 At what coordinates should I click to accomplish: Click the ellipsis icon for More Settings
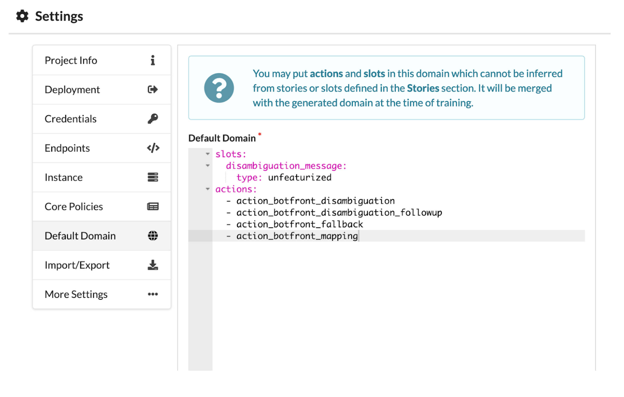pyautogui.click(x=153, y=294)
